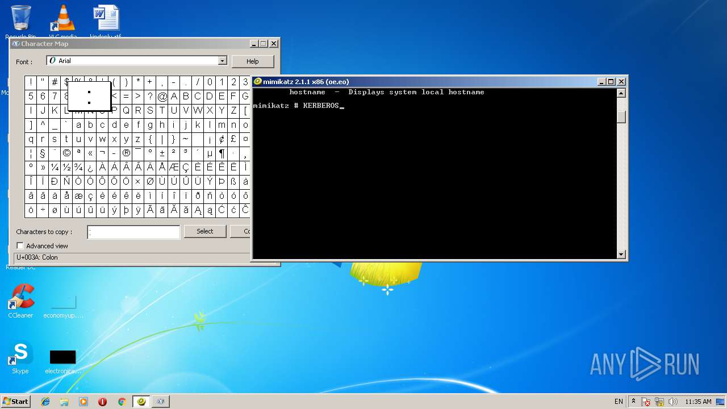This screenshot has width=727, height=409.
Task: Select the ß sharp s character cell
Action: (233, 182)
